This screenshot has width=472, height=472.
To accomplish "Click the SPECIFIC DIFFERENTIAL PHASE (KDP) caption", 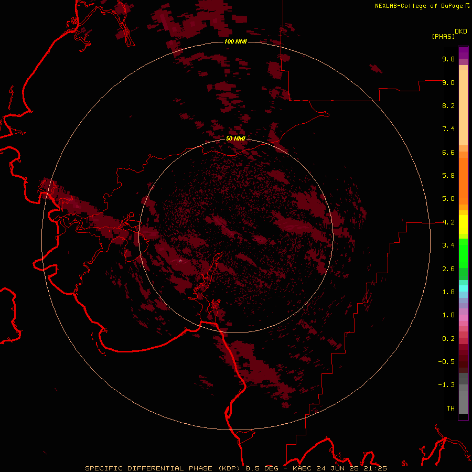I will click(x=164, y=468).
